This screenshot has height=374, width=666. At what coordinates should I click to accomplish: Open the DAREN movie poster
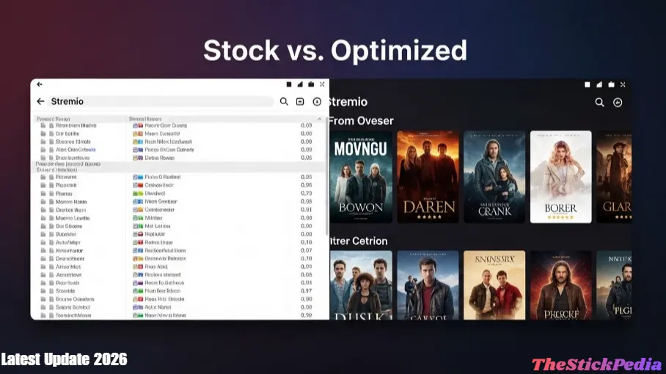click(x=428, y=177)
